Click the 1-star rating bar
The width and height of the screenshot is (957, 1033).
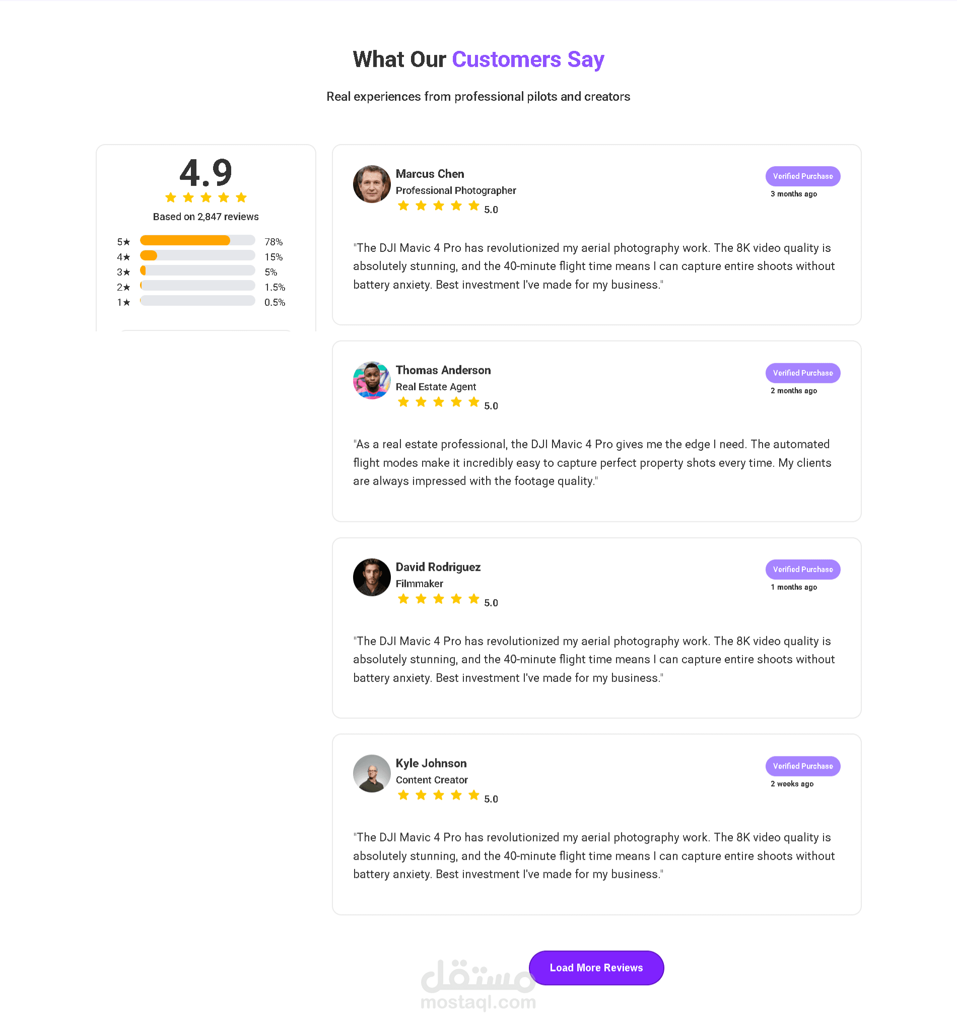[197, 300]
